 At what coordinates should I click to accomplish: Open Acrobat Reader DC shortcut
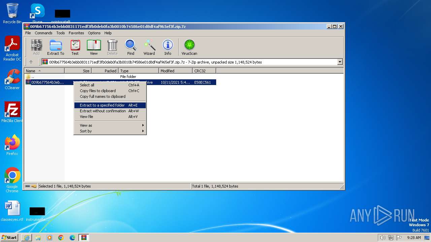pyautogui.click(x=12, y=48)
